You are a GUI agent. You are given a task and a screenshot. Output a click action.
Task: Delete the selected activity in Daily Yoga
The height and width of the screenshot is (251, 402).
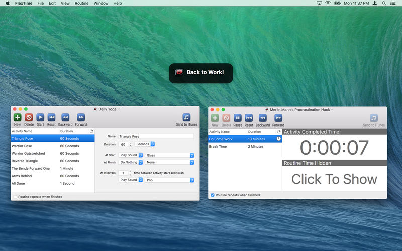pos(29,118)
